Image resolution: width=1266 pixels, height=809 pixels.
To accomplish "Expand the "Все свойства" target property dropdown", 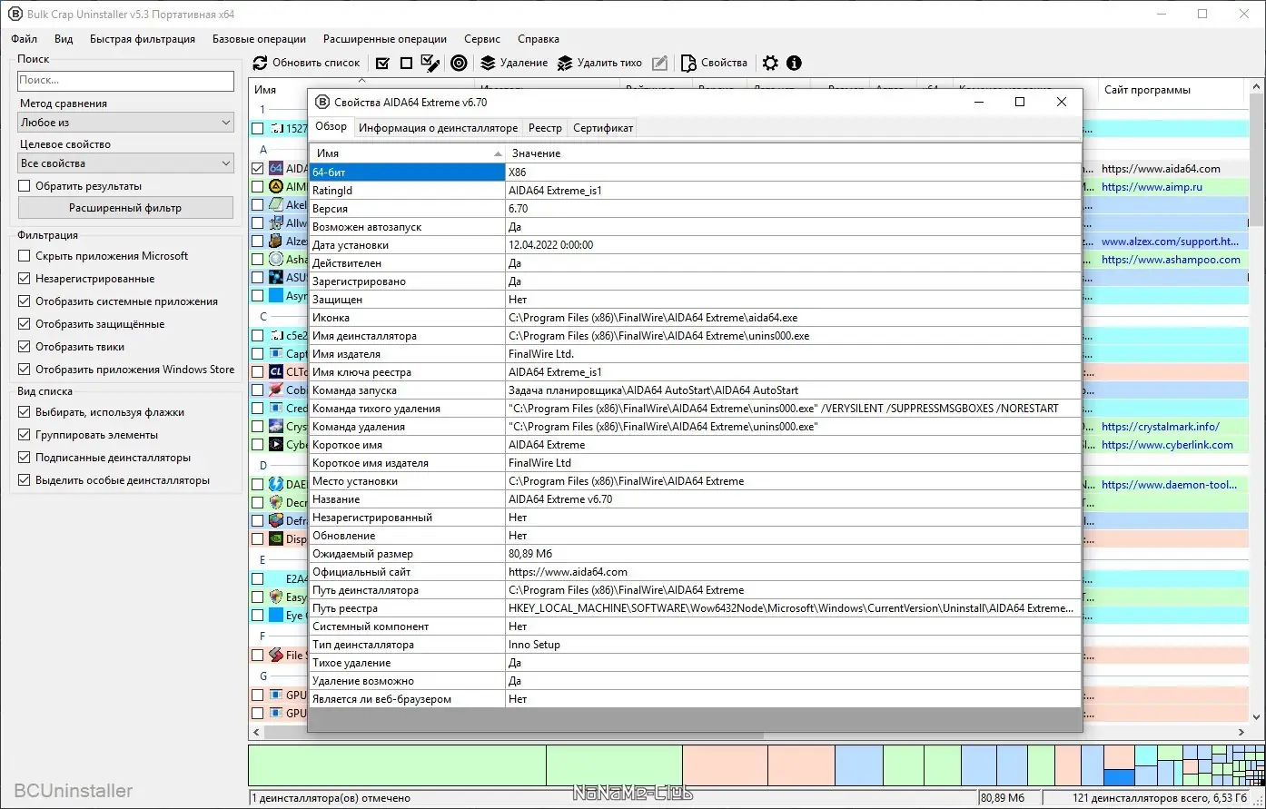I will (x=125, y=163).
